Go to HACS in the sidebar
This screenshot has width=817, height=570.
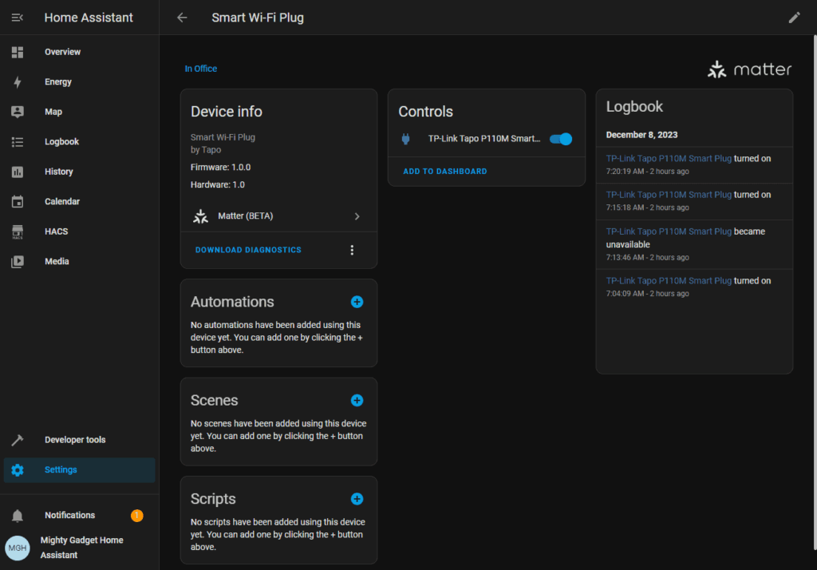click(x=56, y=232)
